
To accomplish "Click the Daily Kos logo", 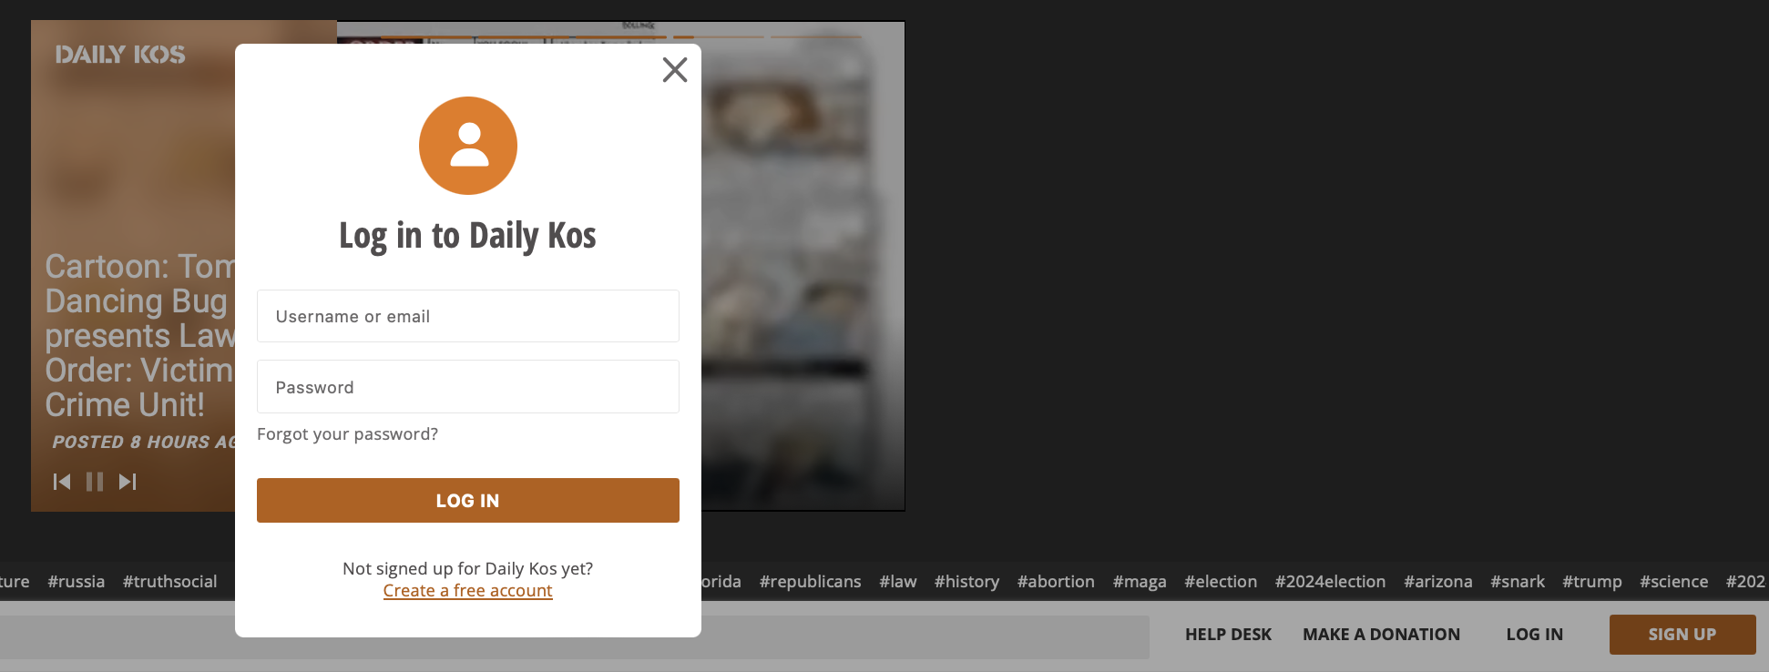I will click(120, 55).
